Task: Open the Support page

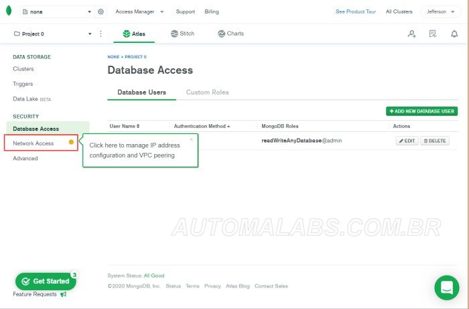Action: point(185,11)
